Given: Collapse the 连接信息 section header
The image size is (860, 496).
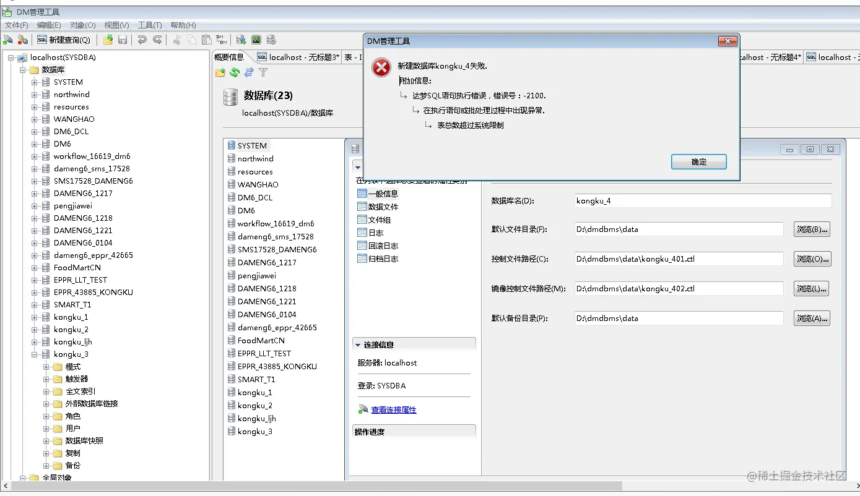Looking at the screenshot, I should (x=414, y=344).
